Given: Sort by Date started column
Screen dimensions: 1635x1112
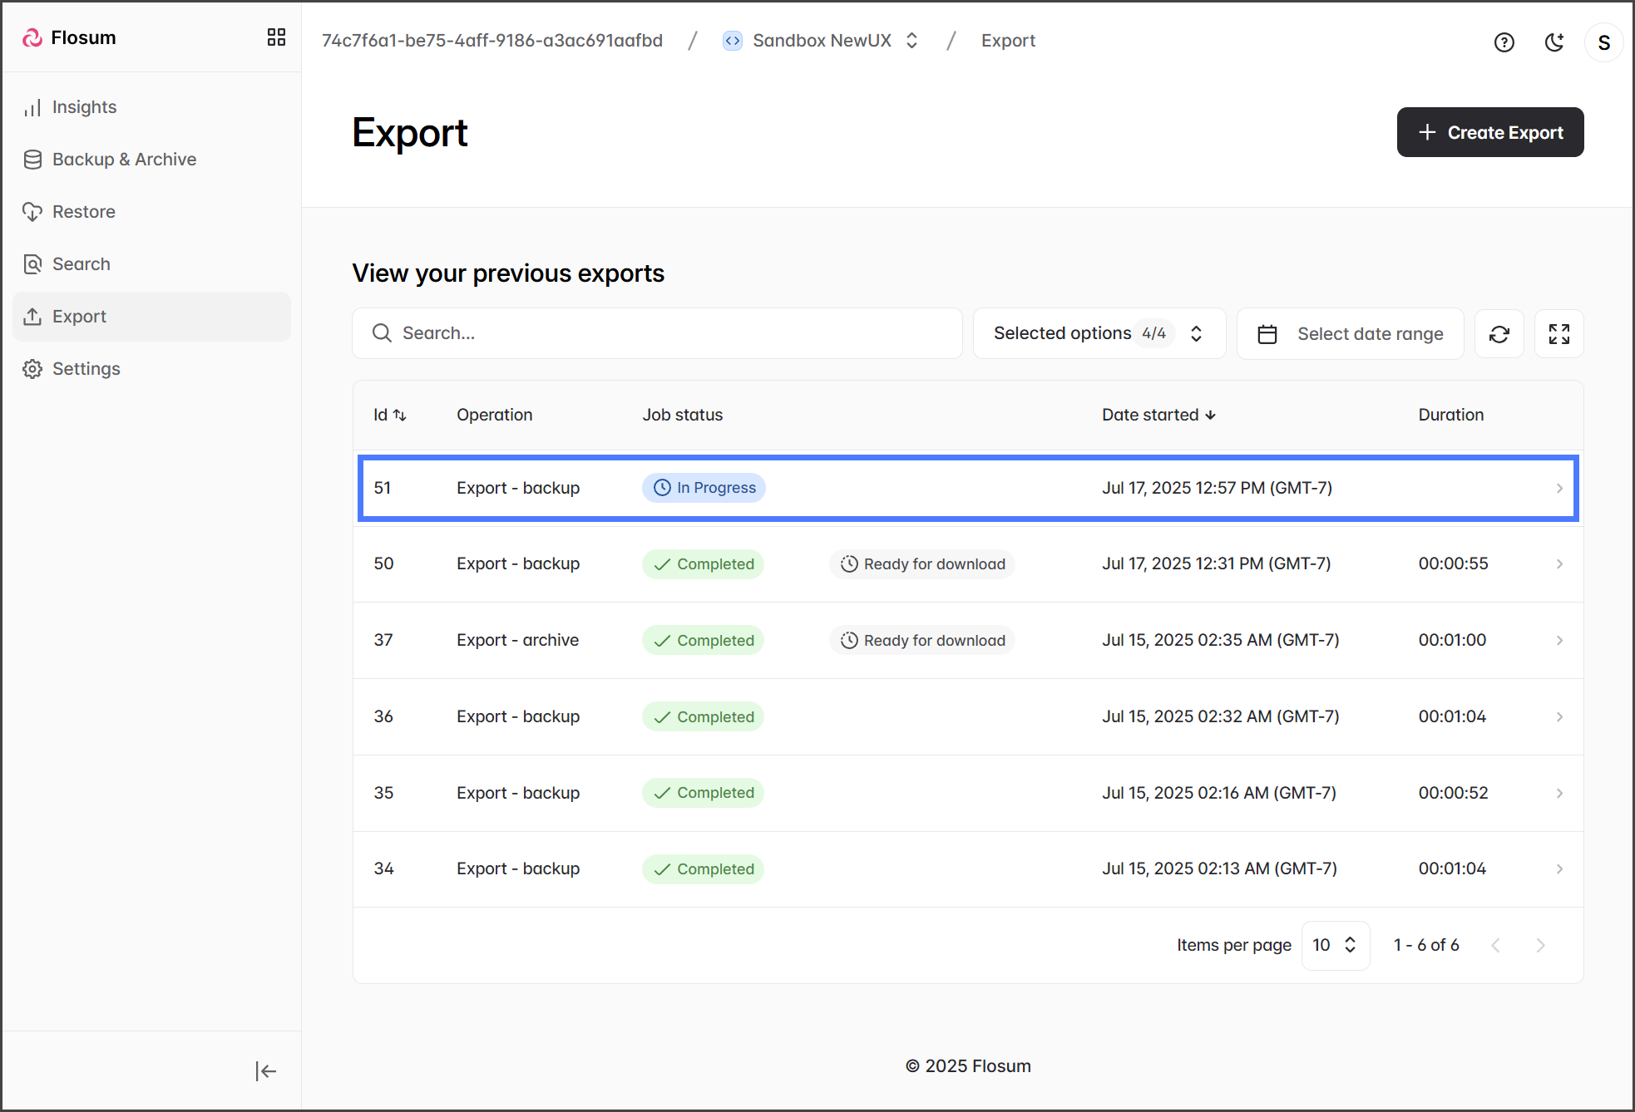Looking at the screenshot, I should click(1158, 415).
